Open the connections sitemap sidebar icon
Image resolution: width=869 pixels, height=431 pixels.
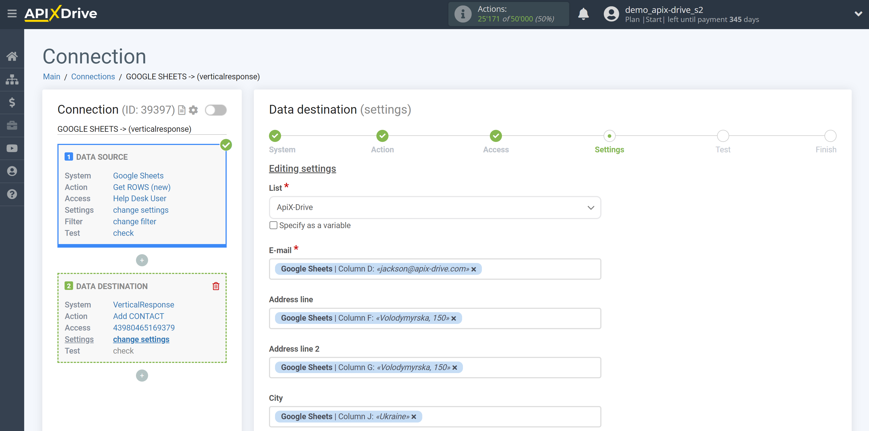tap(12, 80)
